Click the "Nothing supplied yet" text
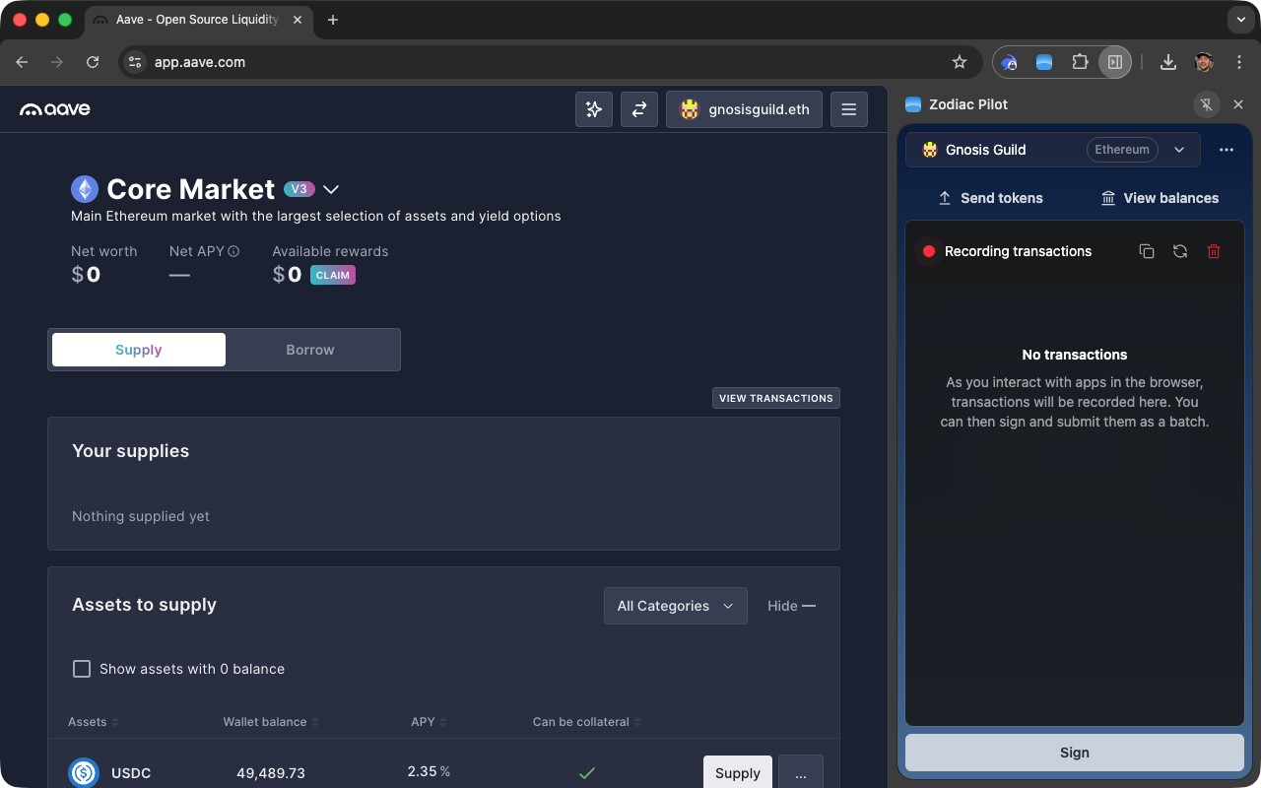Image resolution: width=1261 pixels, height=788 pixels. point(141,516)
